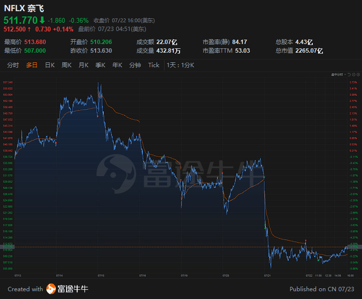The image size is (362, 299).
Task: Switch to the 季K quarterly tab
Action: (x=100, y=65)
